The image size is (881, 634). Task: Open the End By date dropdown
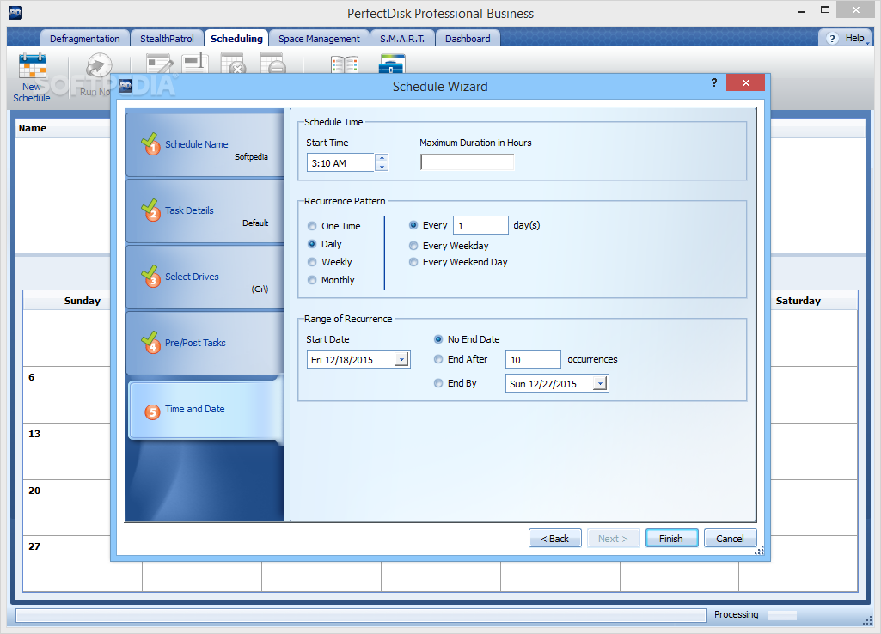pyautogui.click(x=600, y=383)
